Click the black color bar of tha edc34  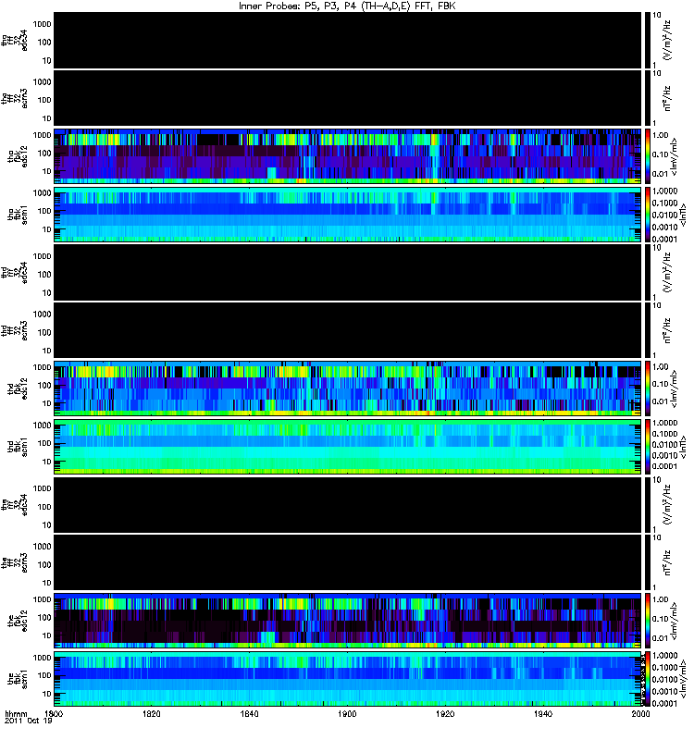(x=647, y=41)
